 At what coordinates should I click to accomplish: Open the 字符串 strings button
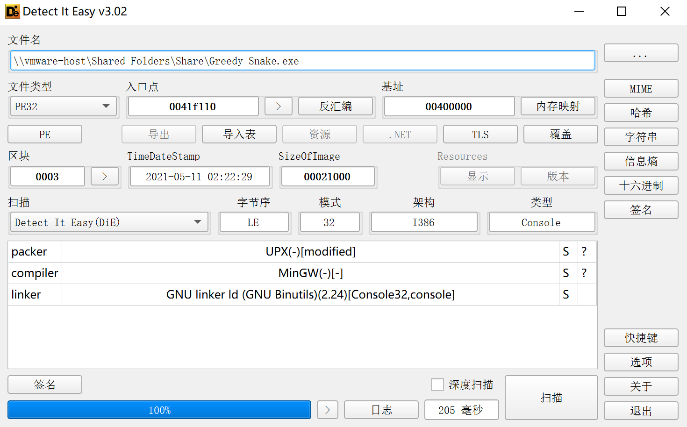641,137
